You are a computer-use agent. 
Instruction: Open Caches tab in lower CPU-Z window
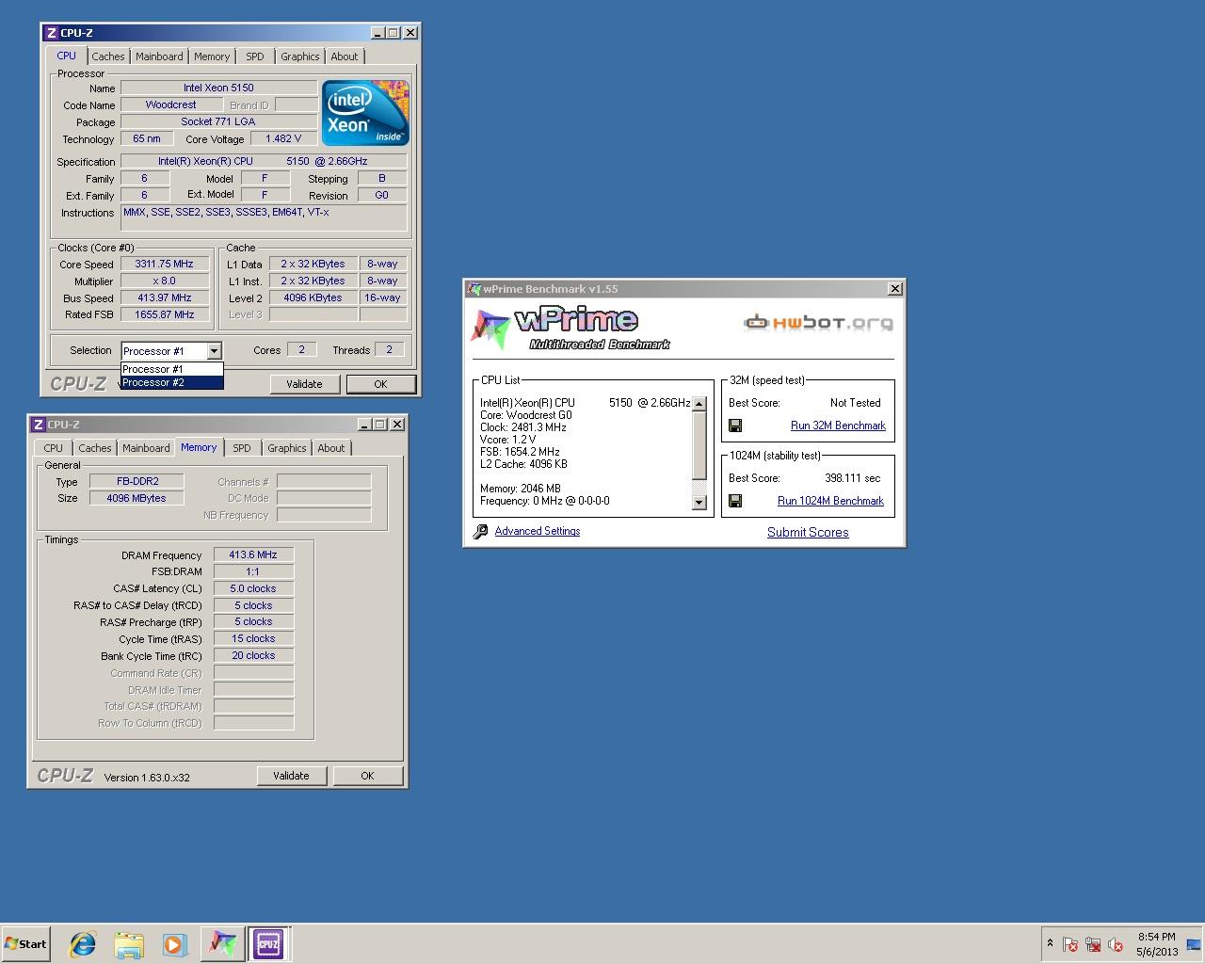[x=95, y=448]
